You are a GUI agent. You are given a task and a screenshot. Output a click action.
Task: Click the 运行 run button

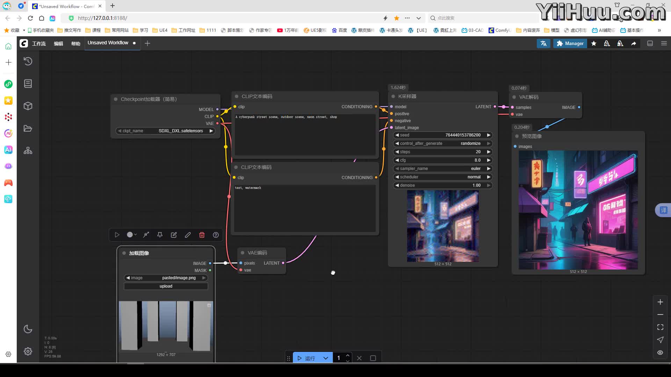click(x=306, y=358)
